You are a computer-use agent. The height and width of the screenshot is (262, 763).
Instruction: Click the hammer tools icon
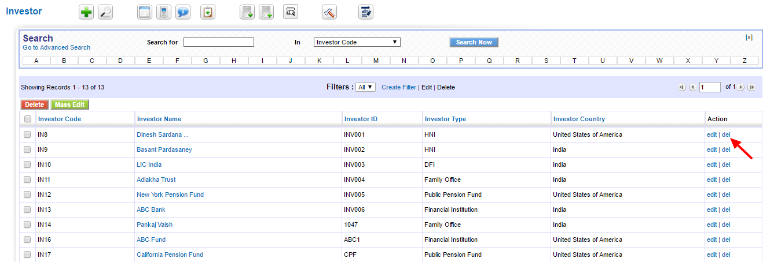(x=330, y=12)
